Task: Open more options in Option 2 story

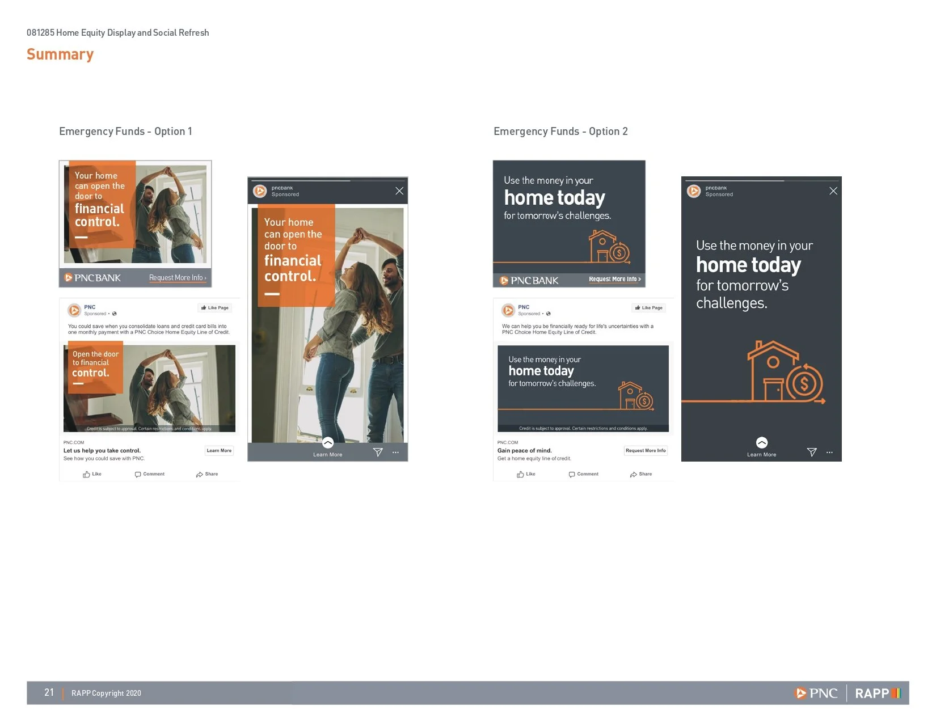Action: [829, 453]
